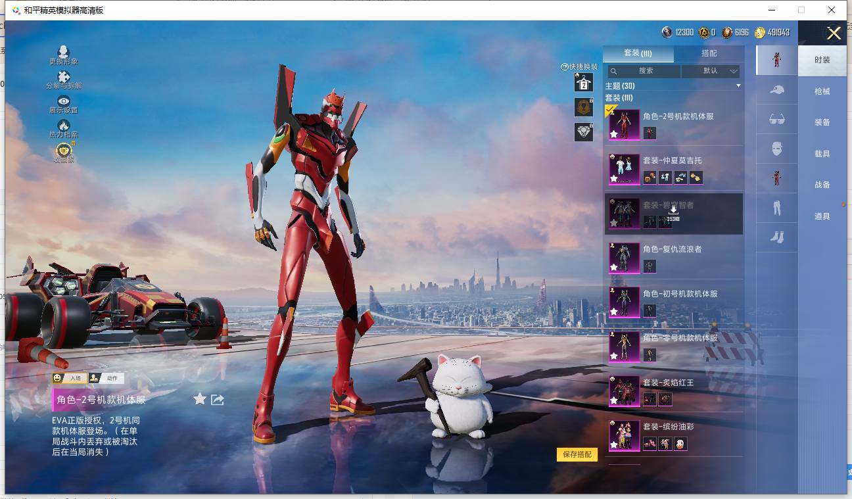Screen dimensions: 852x499
Task: Switch to the 装备 tab
Action: click(822, 122)
